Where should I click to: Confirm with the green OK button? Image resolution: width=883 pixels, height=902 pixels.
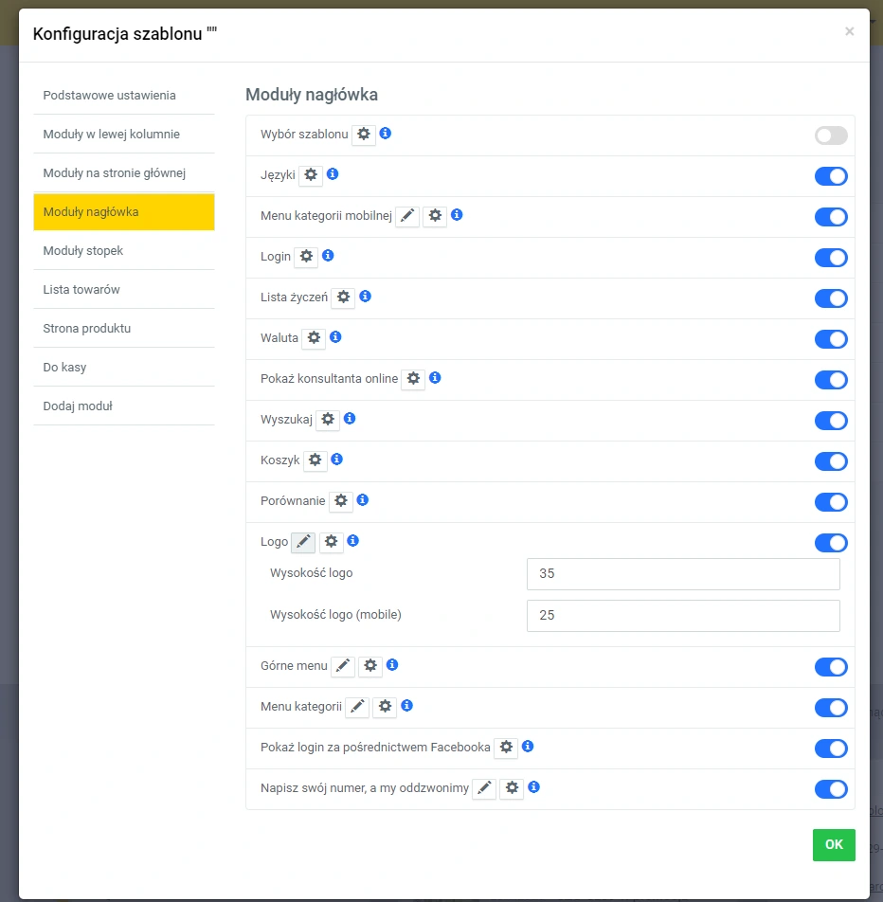(834, 845)
